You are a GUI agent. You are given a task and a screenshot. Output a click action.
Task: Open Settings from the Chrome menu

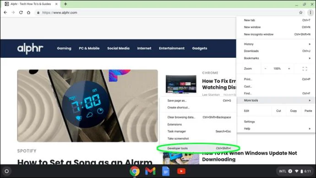tap(276, 122)
